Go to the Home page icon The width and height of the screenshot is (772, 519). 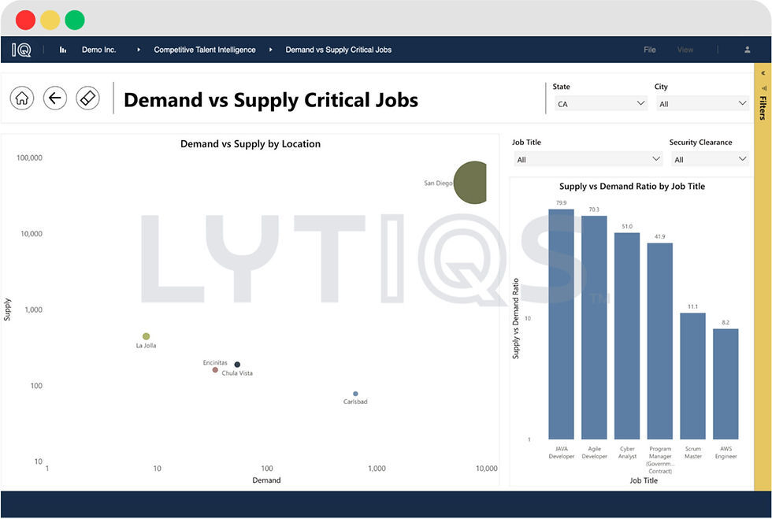click(x=22, y=98)
